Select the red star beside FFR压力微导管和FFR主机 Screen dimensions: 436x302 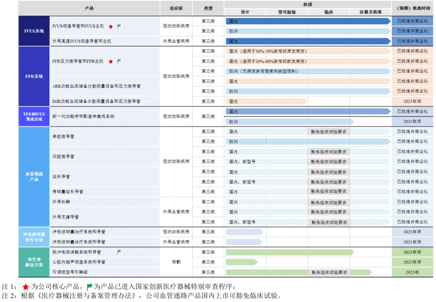click(x=111, y=62)
